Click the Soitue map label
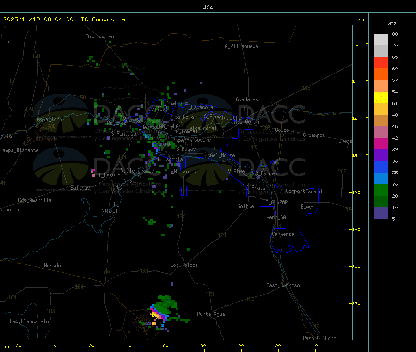 [245, 206]
